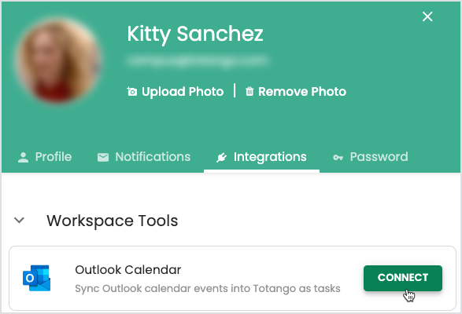Select the Integrations tab label
The width and height of the screenshot is (462, 314).
tap(270, 157)
